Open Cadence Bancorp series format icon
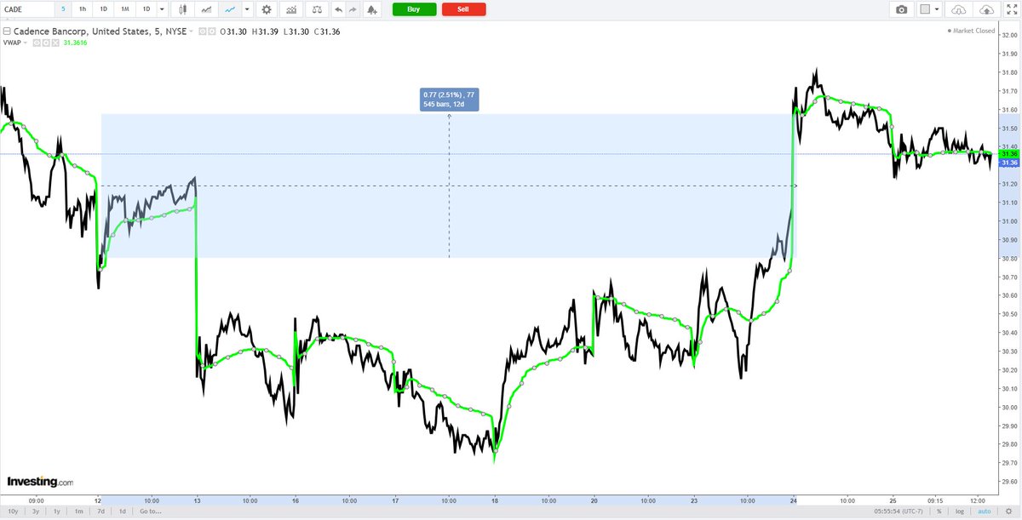 [x=210, y=31]
